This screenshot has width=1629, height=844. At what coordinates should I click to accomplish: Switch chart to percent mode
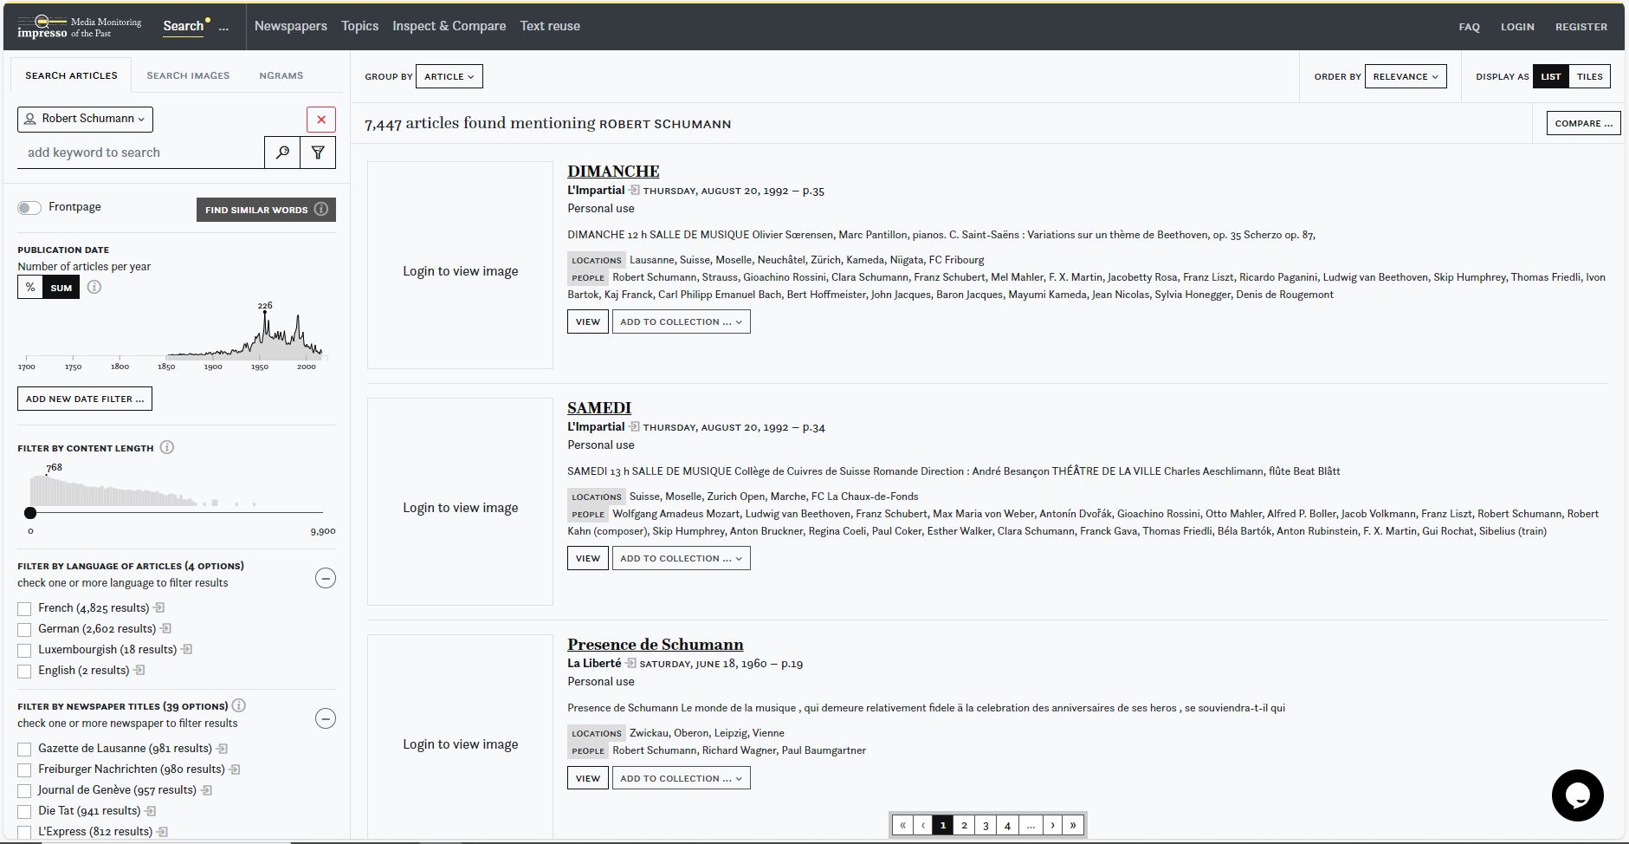point(30,287)
